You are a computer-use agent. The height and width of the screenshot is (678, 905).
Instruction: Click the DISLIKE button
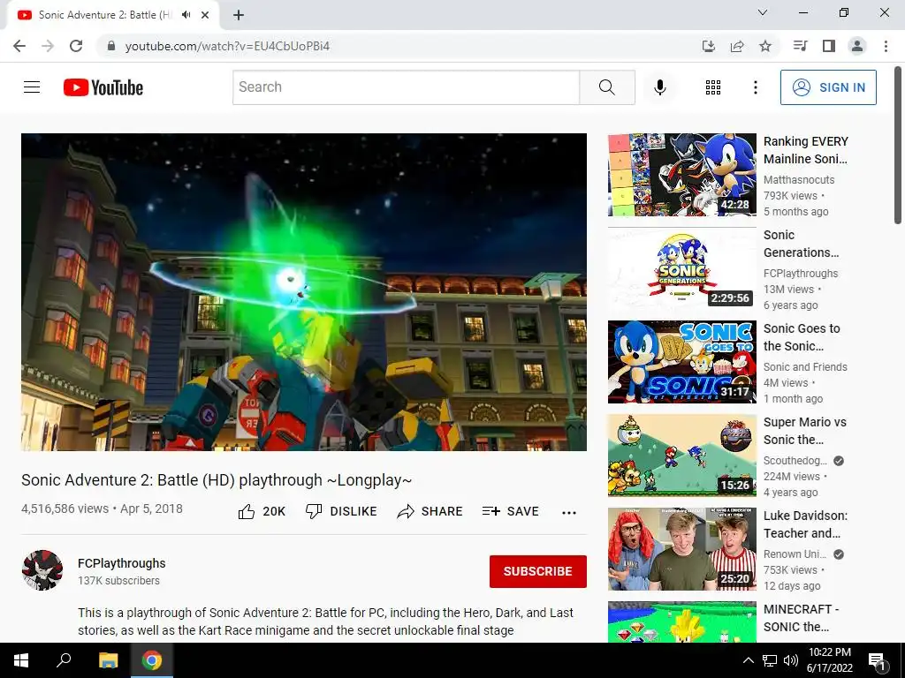341,511
